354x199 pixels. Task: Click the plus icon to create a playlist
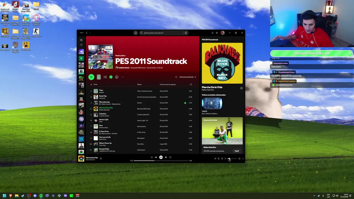[81, 45]
